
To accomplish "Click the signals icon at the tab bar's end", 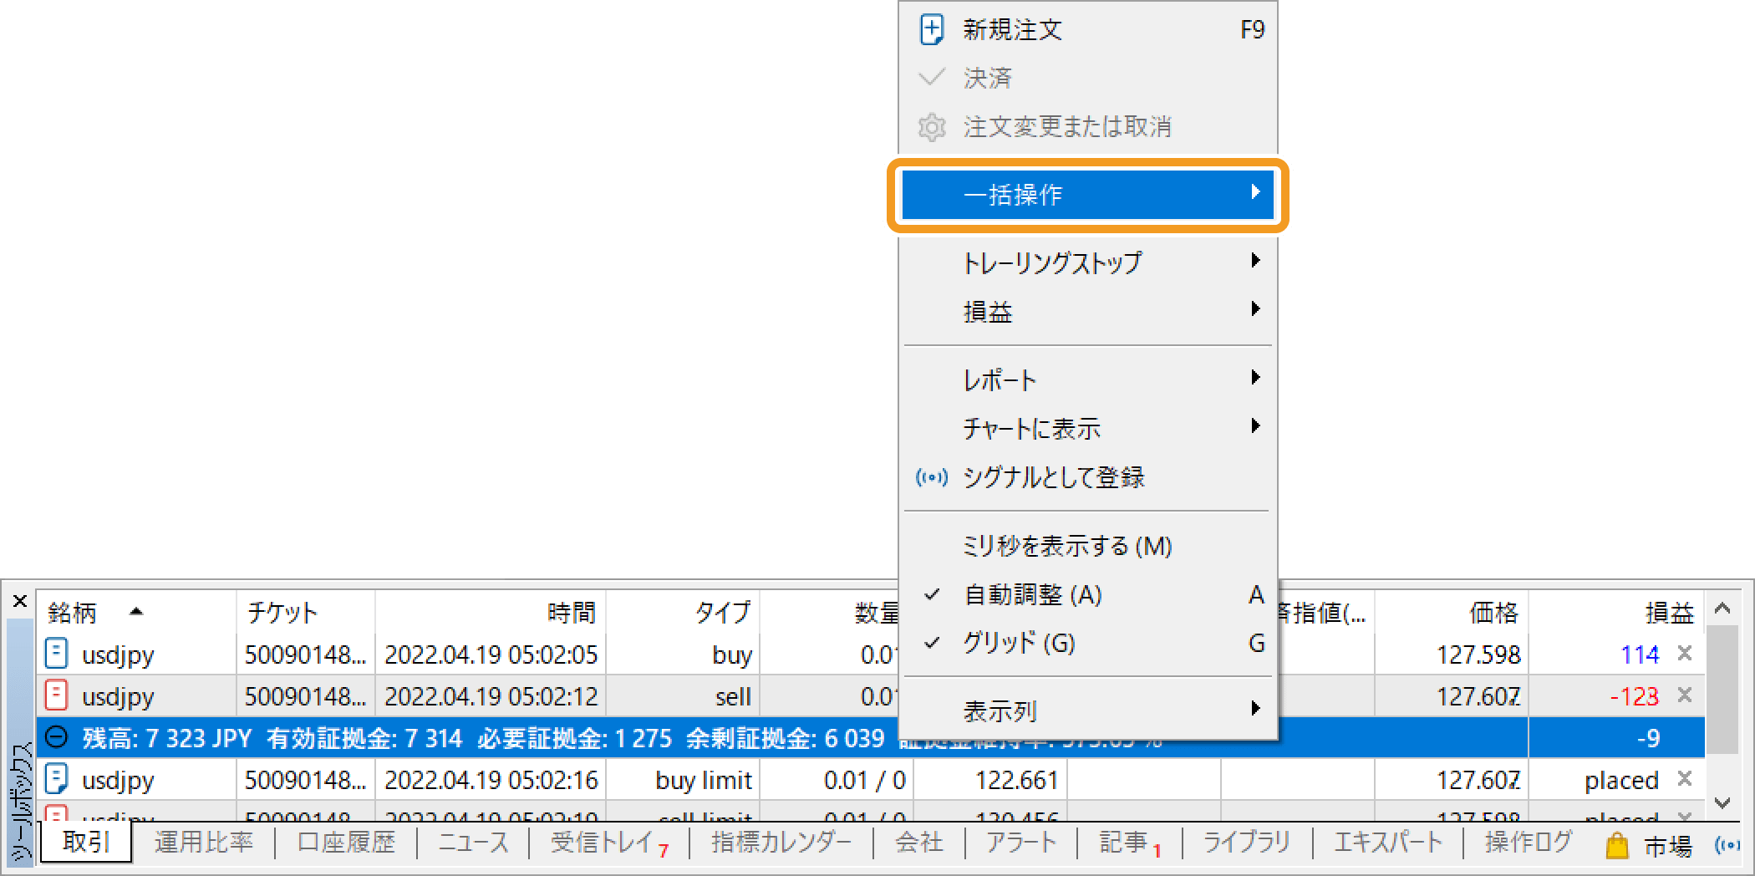I will coord(1727,845).
